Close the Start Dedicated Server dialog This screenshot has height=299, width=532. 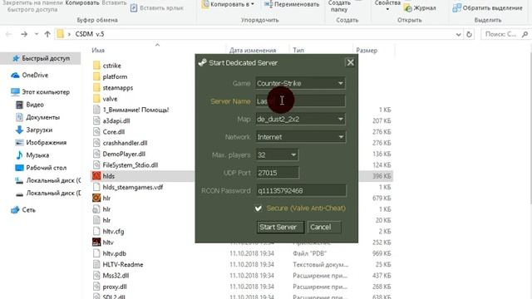350,62
